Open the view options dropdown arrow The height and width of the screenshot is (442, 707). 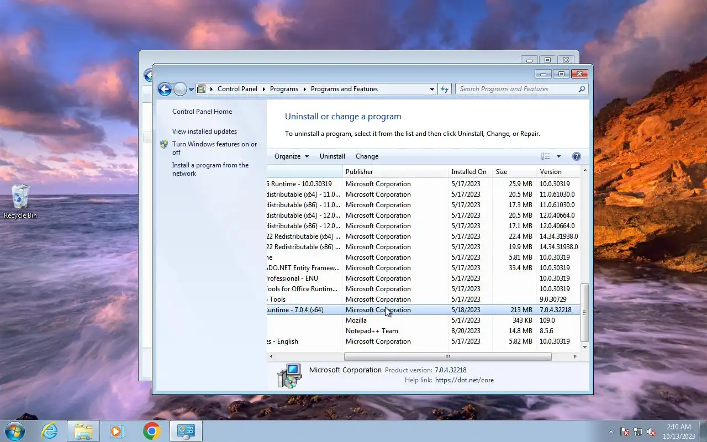coord(558,156)
